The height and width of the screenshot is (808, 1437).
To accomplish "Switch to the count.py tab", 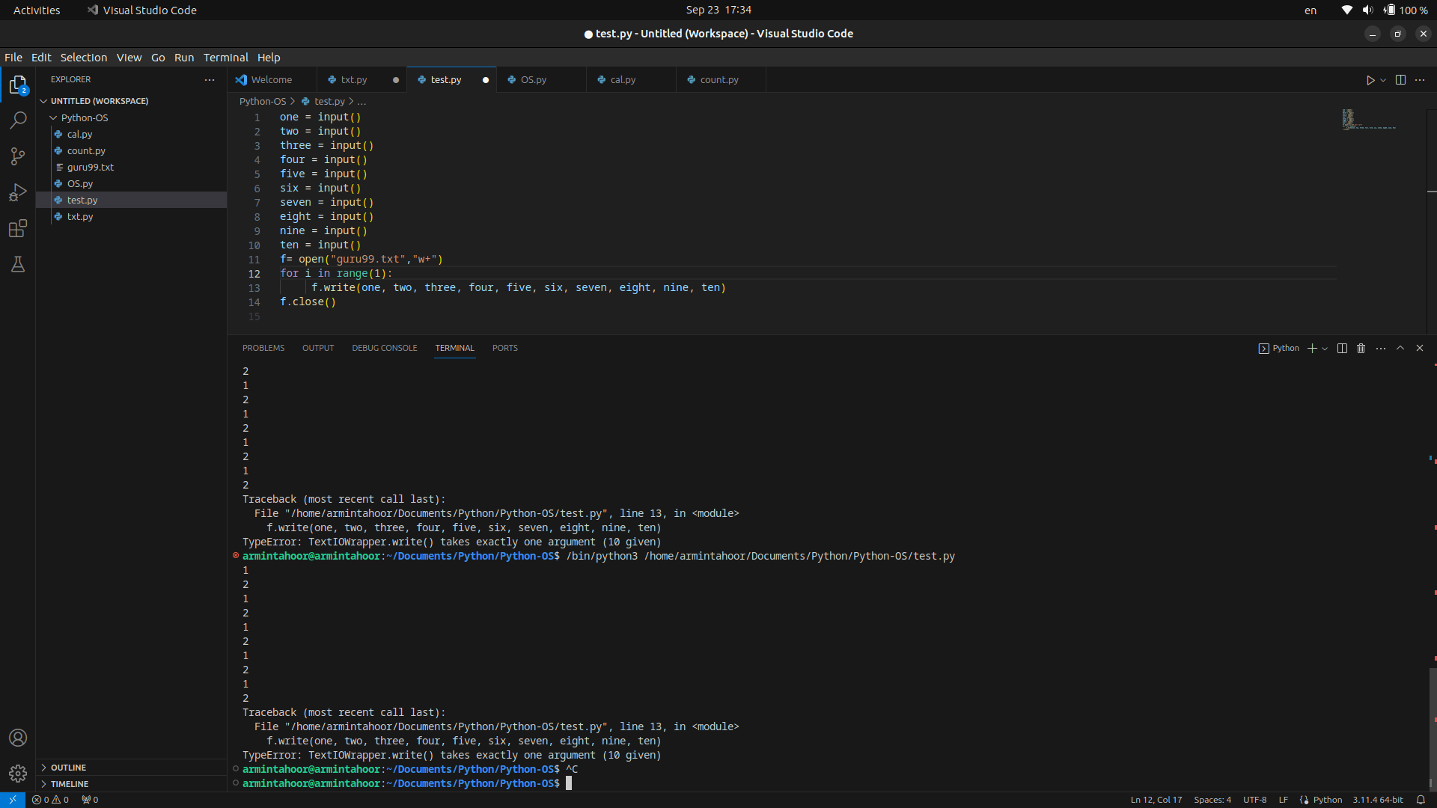I will (x=718, y=80).
